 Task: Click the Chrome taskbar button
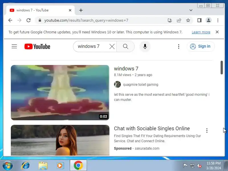[78, 165]
